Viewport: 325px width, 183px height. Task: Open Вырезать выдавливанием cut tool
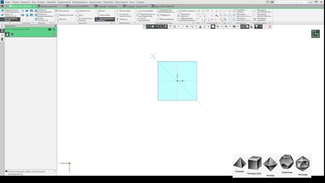pyautogui.click(x=44, y=15)
